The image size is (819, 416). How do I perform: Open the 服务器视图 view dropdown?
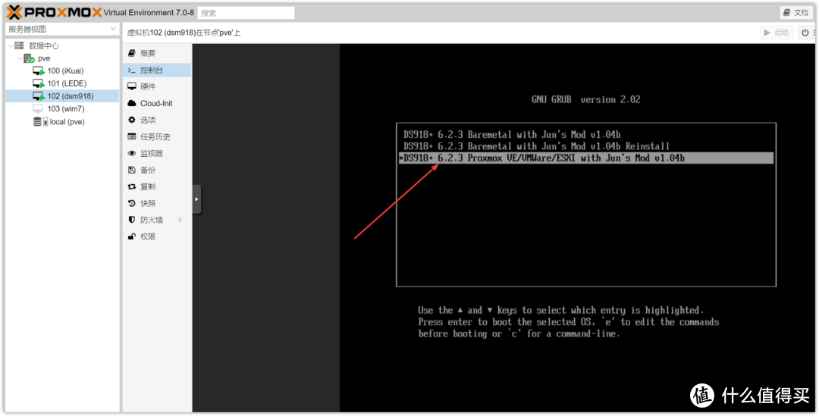62,30
